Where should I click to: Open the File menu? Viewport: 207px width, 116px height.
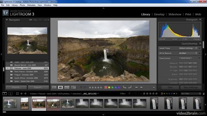point(3,5)
